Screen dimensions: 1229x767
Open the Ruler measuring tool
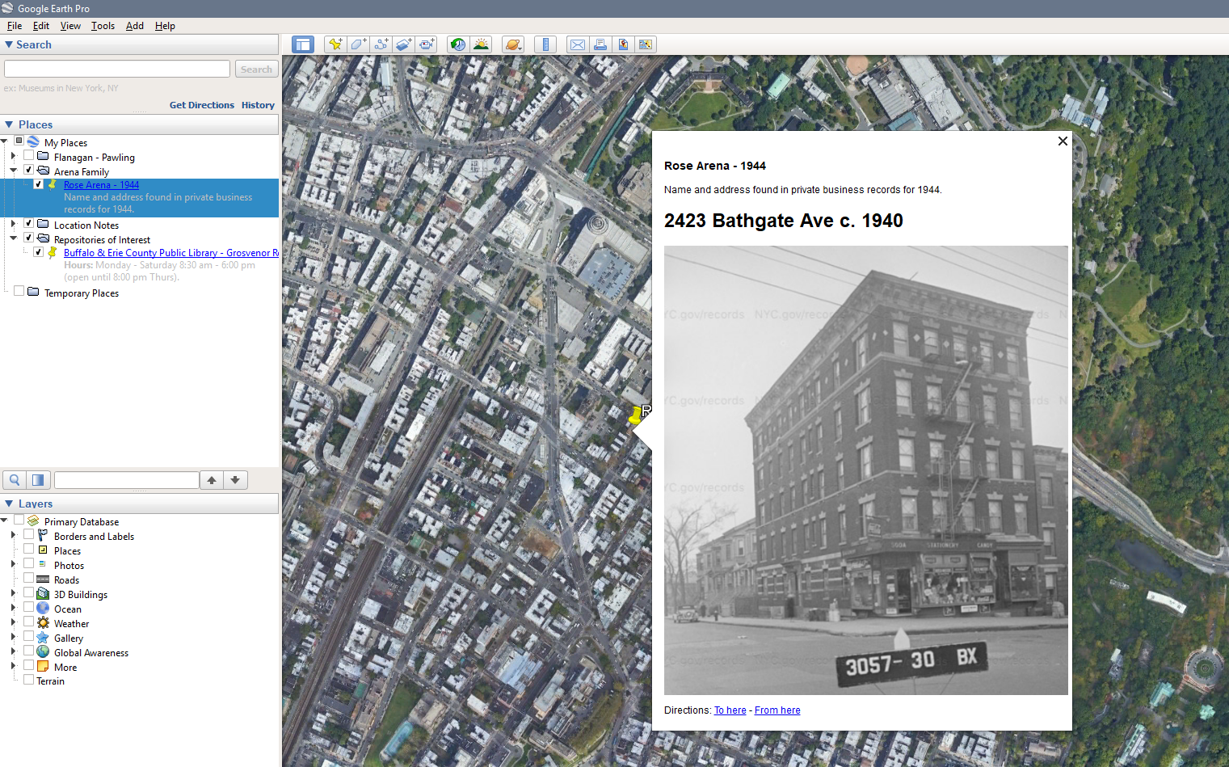coord(545,44)
